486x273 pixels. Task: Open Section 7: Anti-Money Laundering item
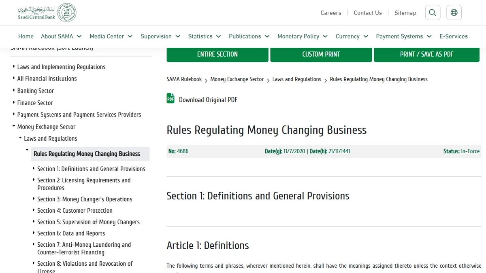pyautogui.click(x=84, y=248)
